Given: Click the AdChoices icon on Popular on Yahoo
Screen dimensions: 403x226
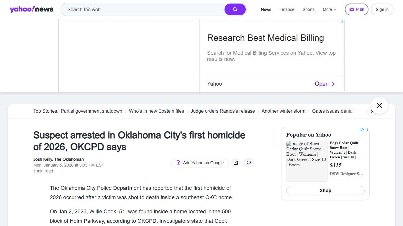Looking at the screenshot, I should point(362,129).
